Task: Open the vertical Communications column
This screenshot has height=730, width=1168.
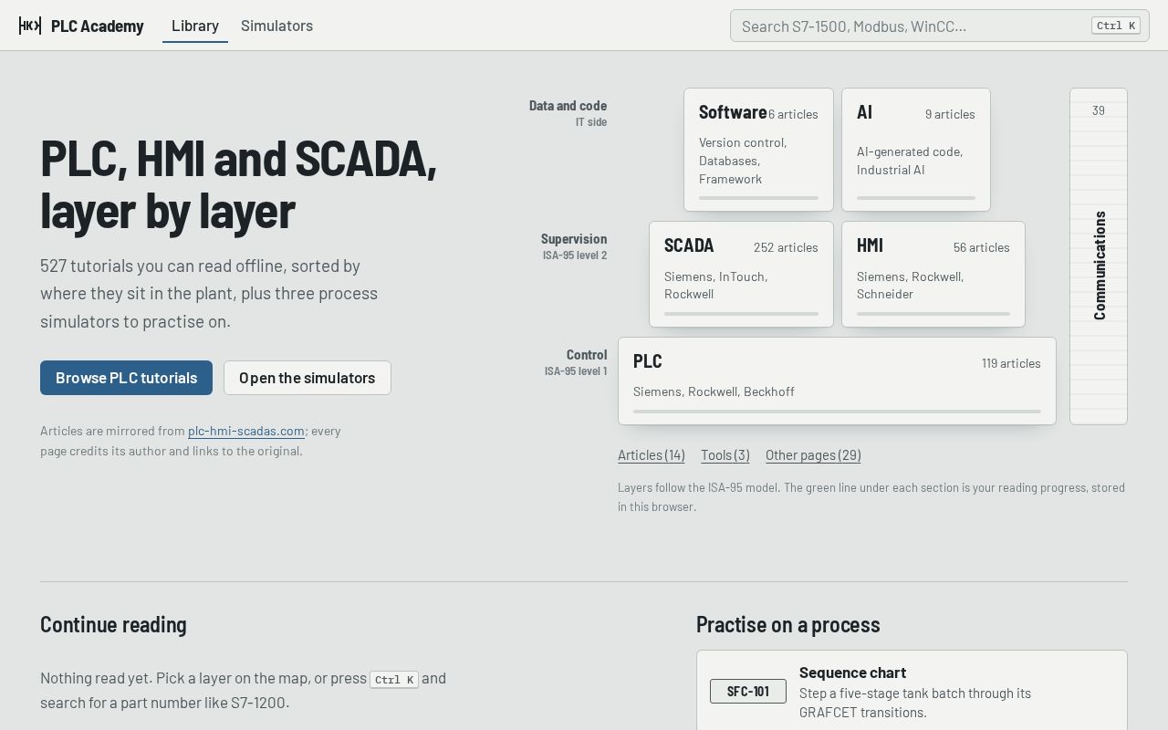Action: pos(1099,256)
